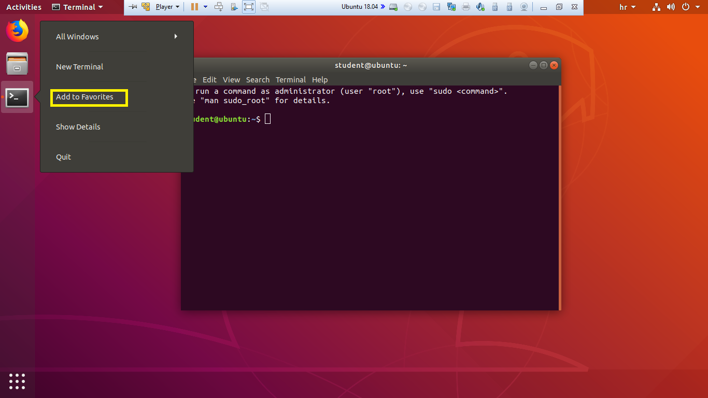Click the printer device icon
Viewport: 708px width, 398px height.
click(466, 7)
